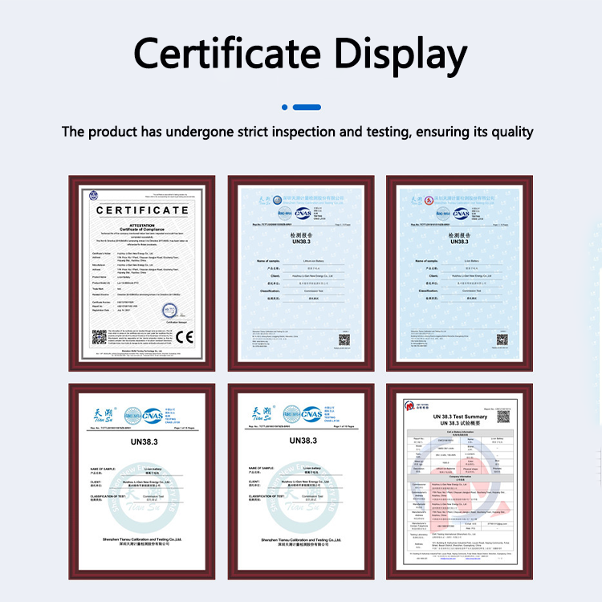Click the subtitle about strict inspection and testing
This screenshot has height=602, width=602.
pyautogui.click(x=298, y=132)
